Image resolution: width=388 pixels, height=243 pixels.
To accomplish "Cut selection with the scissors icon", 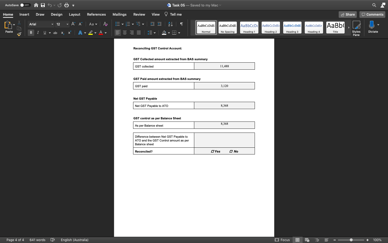I will click(x=19, y=22).
